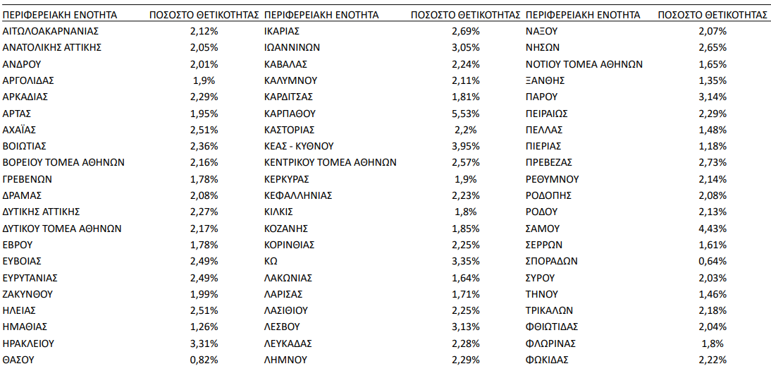This screenshot has height=371, width=771.
Task: Click the ΑΙΤΩΛΟΑΚΑΡΝΑΝΙΑΣ row label
Action: [x=51, y=32]
